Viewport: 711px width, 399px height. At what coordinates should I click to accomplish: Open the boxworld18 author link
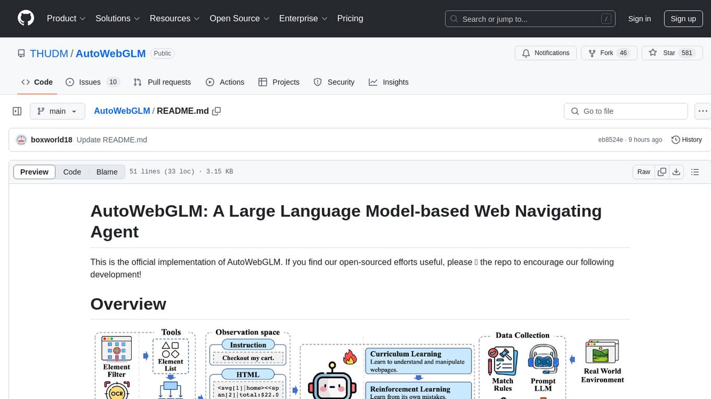[x=52, y=140]
